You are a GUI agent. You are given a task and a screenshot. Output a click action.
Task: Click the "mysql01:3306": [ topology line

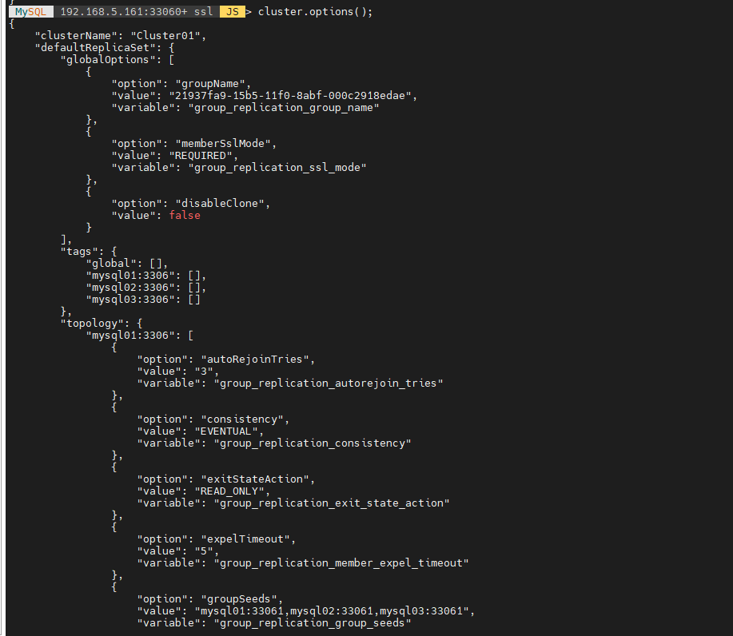coord(139,336)
